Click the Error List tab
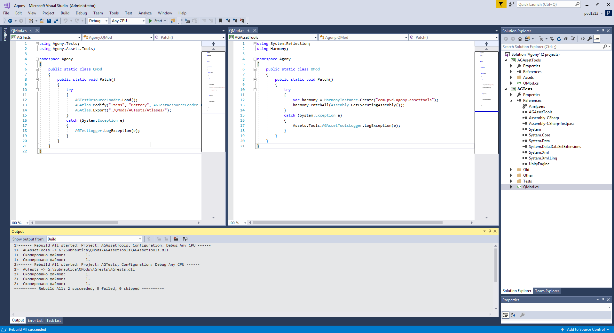The height and width of the screenshot is (333, 614). (35, 321)
